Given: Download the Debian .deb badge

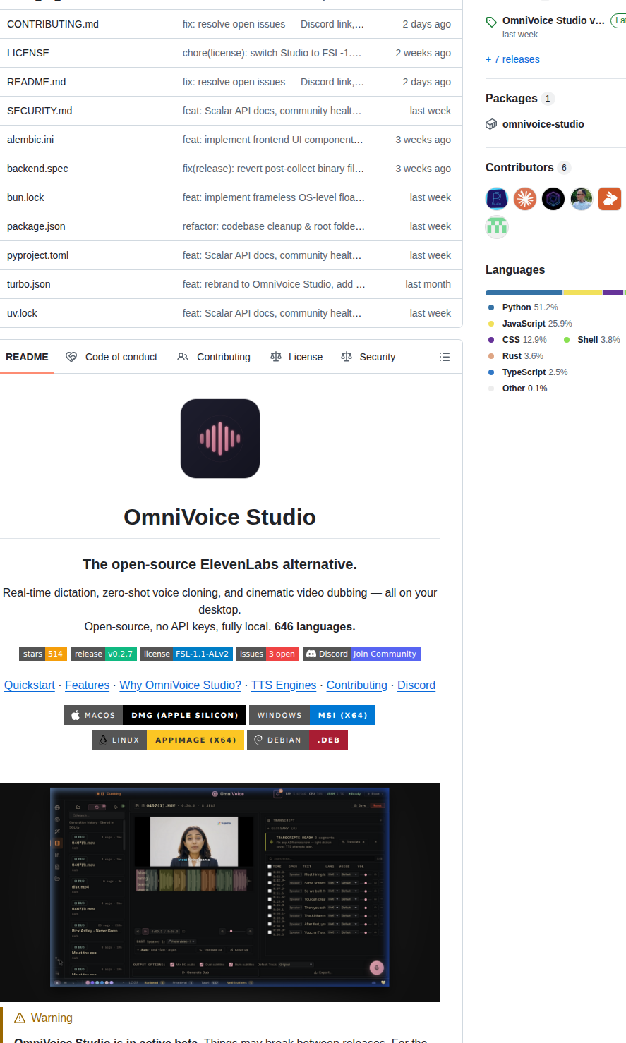Looking at the screenshot, I should click(x=297, y=740).
